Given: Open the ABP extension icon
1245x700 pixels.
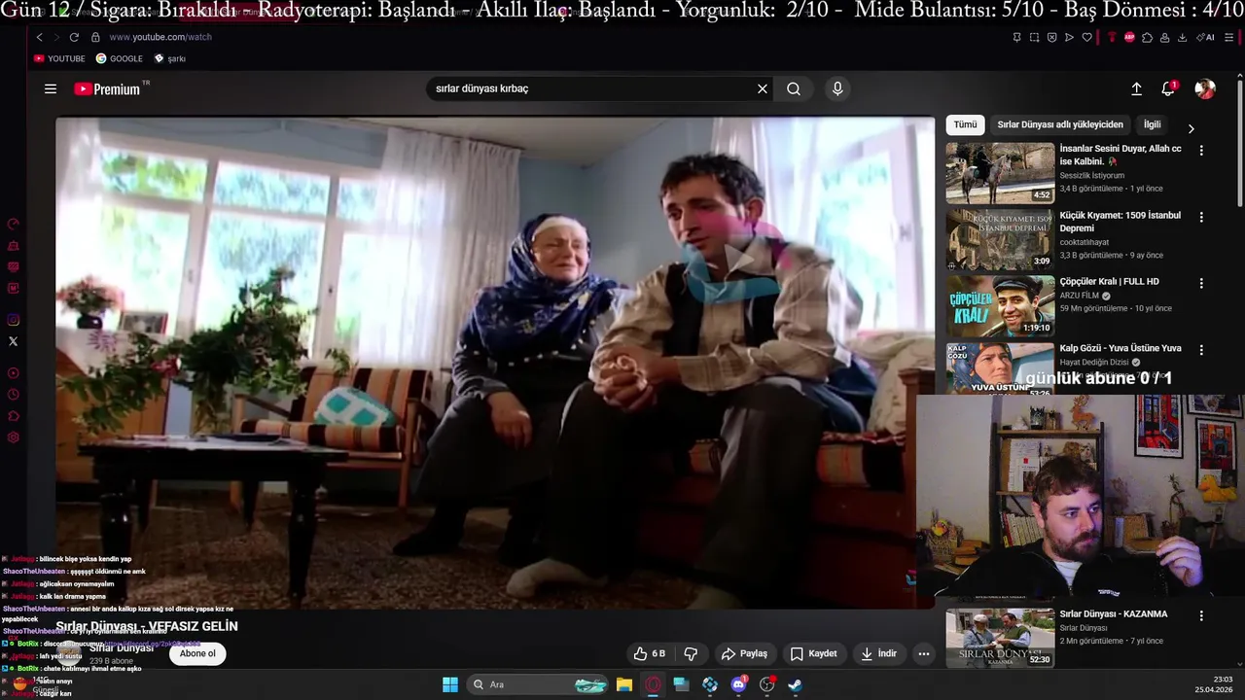Looking at the screenshot, I should (x=1129, y=37).
